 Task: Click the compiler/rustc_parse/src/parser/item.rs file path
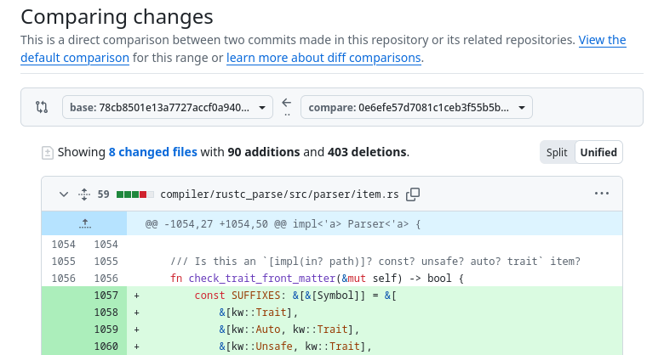(279, 194)
